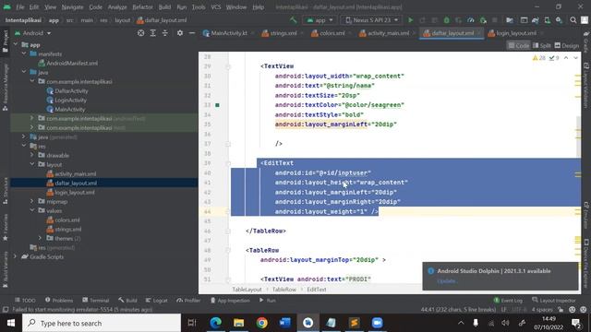Open Google Chrome from taskbar
Screen dimensions: 591x332
click(x=262, y=323)
